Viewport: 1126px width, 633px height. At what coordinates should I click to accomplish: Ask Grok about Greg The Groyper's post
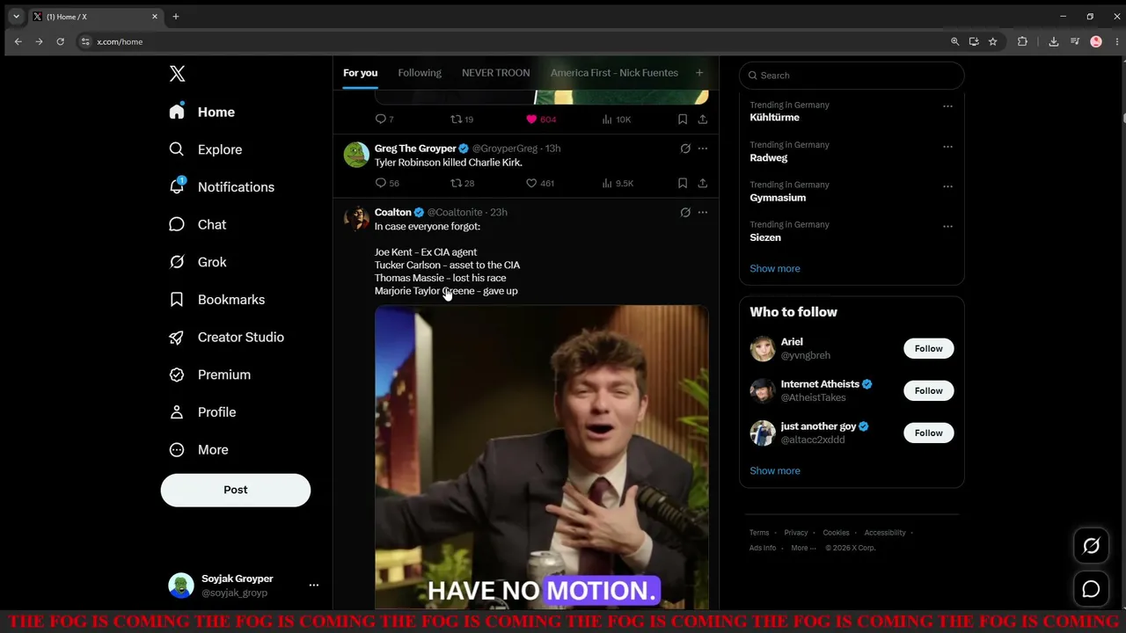685,149
